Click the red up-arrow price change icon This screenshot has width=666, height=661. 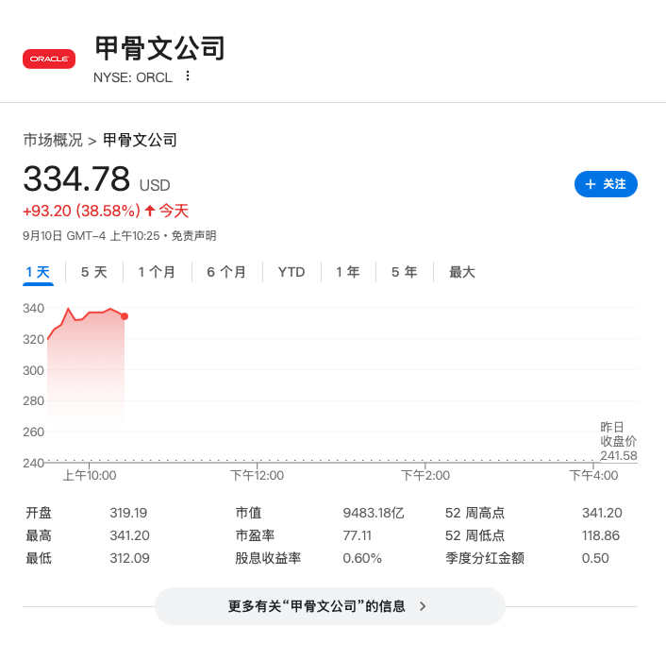149,211
